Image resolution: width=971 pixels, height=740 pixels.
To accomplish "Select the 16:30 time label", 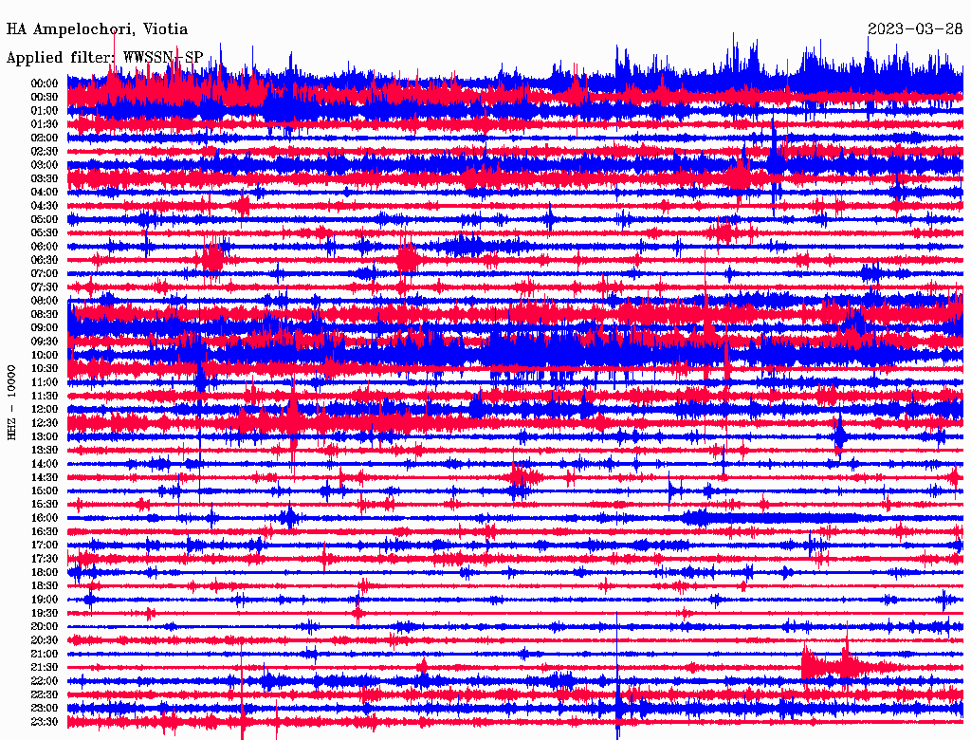I will coord(45,532).
